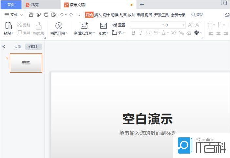Click the export to PDF icon

(39, 15)
